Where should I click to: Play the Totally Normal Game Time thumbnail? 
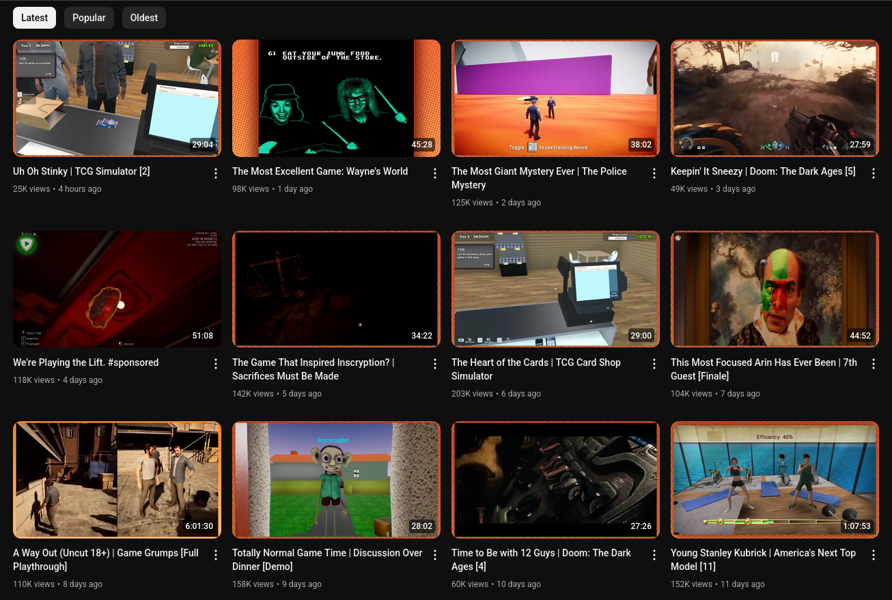[x=336, y=480]
